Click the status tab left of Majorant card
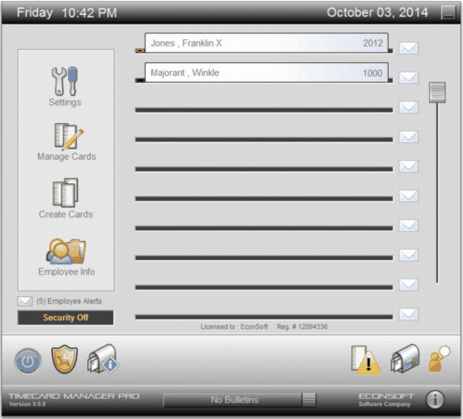The height and width of the screenshot is (419, 463). coord(140,80)
